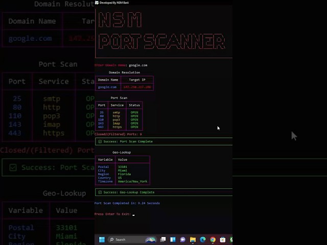Click the 'Geo-Lookup' heading in terminal
This screenshot has width=327, height=245.
122,152
